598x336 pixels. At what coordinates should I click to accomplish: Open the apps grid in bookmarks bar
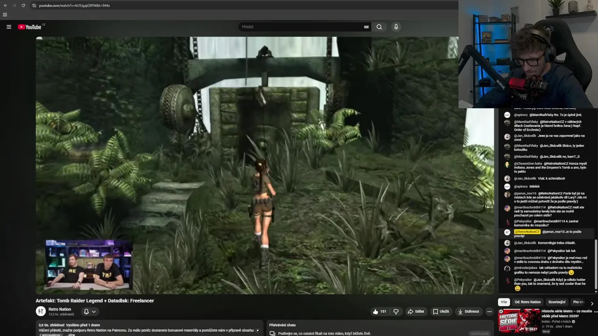click(x=5, y=14)
